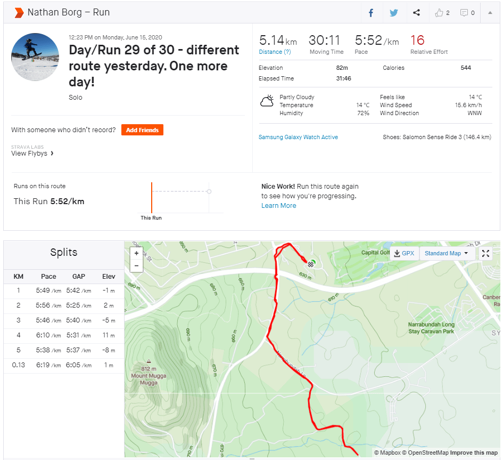Collapse the activity header arrow
Viewport: 503px width, 460px height.
490,13
